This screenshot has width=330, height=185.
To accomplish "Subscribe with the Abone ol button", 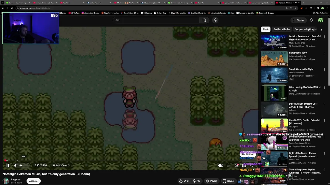I will pyautogui.click(x=34, y=181).
